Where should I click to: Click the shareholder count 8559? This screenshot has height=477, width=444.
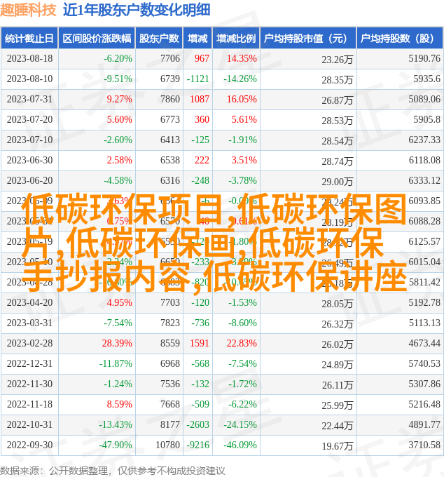pos(170,344)
